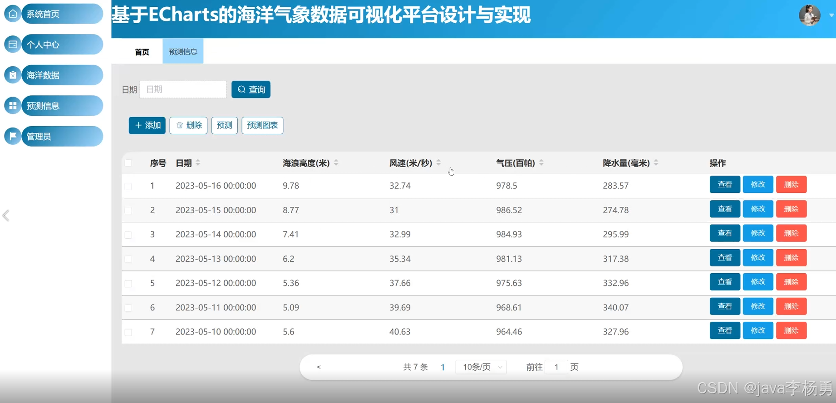Click the 2023-05-13 00:00:00 date cell
The width and height of the screenshot is (836, 403).
pyautogui.click(x=216, y=259)
